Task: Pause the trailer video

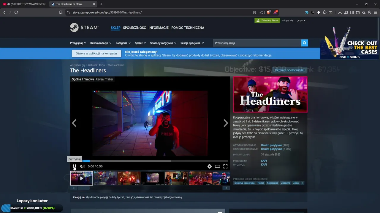Action: click(75, 167)
